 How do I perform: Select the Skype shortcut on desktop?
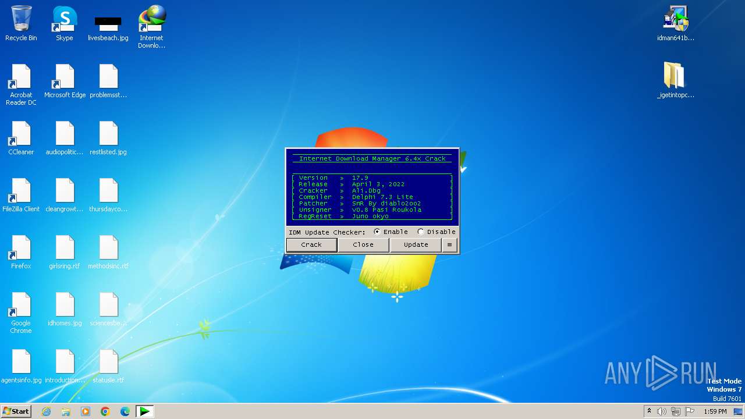click(65, 24)
